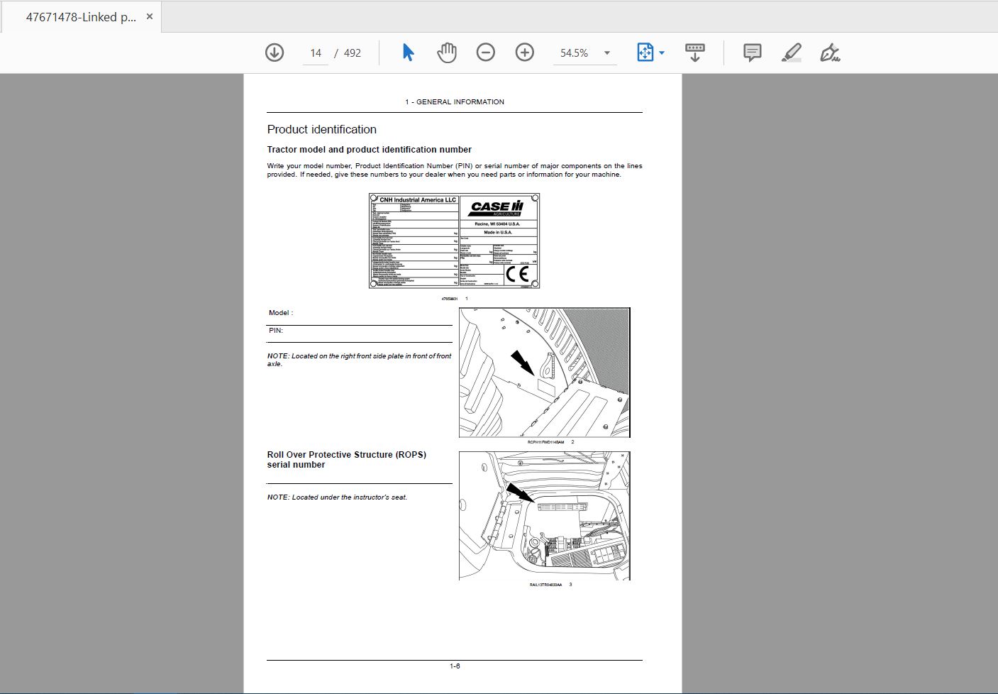Click the front axle plate location diagram
The width and height of the screenshot is (998, 694).
point(544,373)
